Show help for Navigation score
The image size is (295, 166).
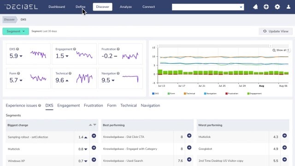pos(118,73)
